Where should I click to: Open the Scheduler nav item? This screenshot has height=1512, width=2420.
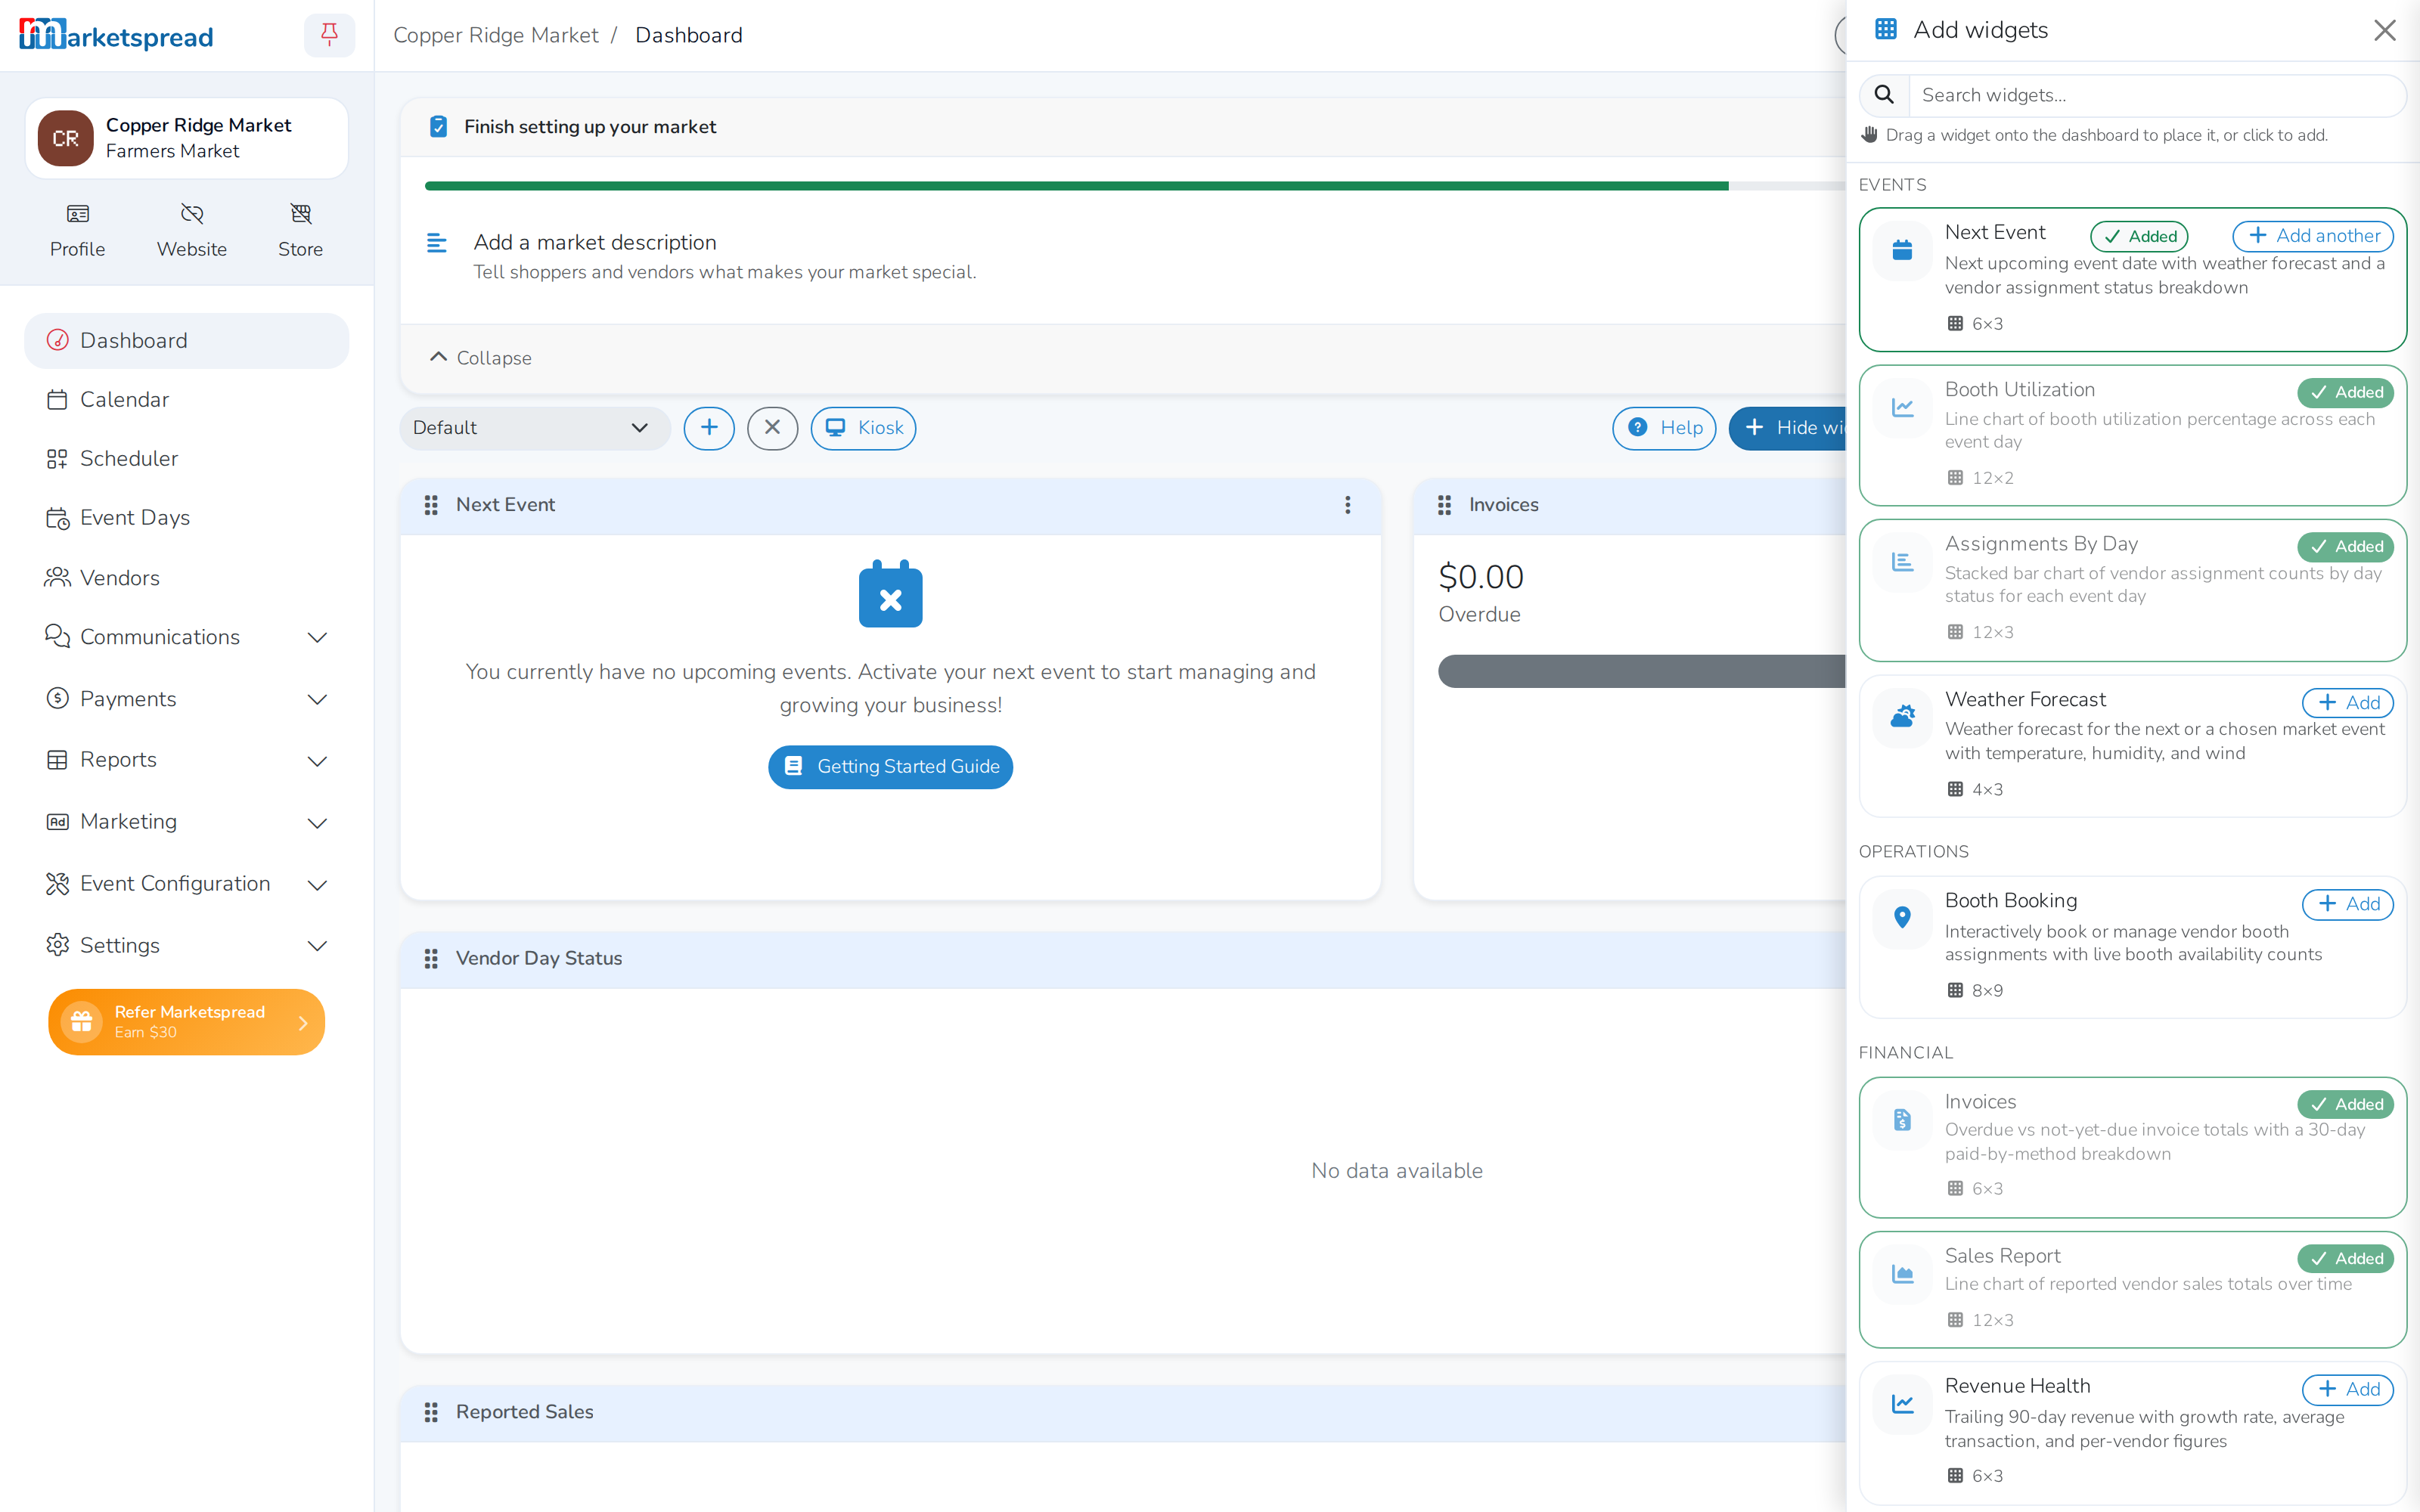pos(187,458)
